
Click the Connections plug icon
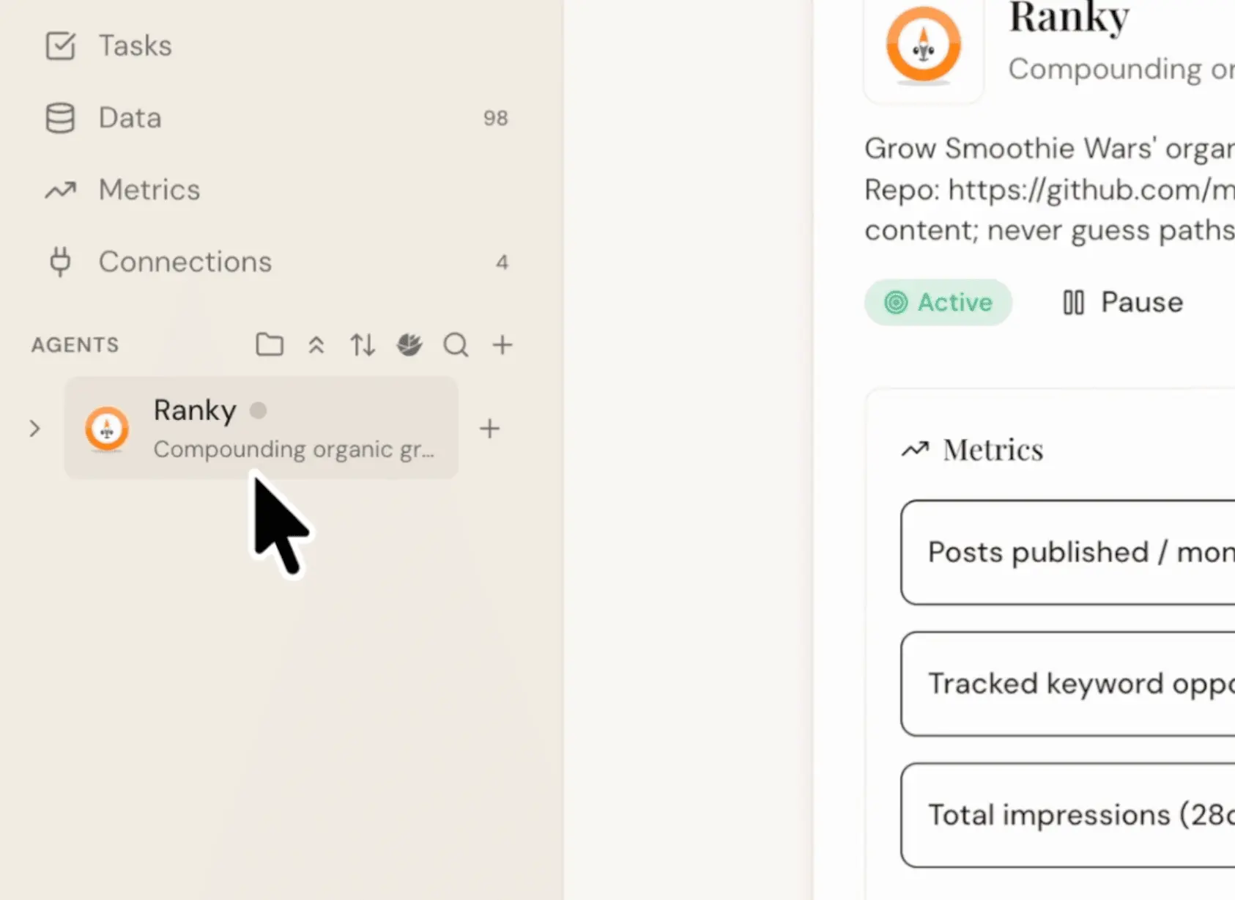[60, 262]
